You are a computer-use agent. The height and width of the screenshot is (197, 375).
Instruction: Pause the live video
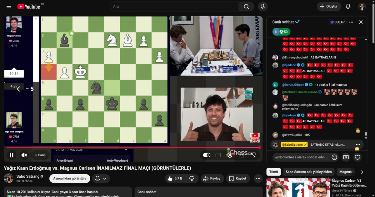pos(12,155)
